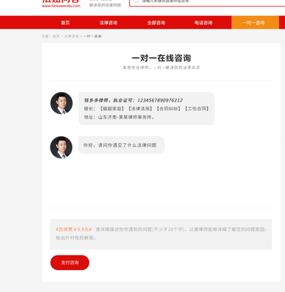This screenshot has width=285, height=292.
Task: Click the lawyer name and license number line
Action: pyautogui.click(x=133, y=100)
